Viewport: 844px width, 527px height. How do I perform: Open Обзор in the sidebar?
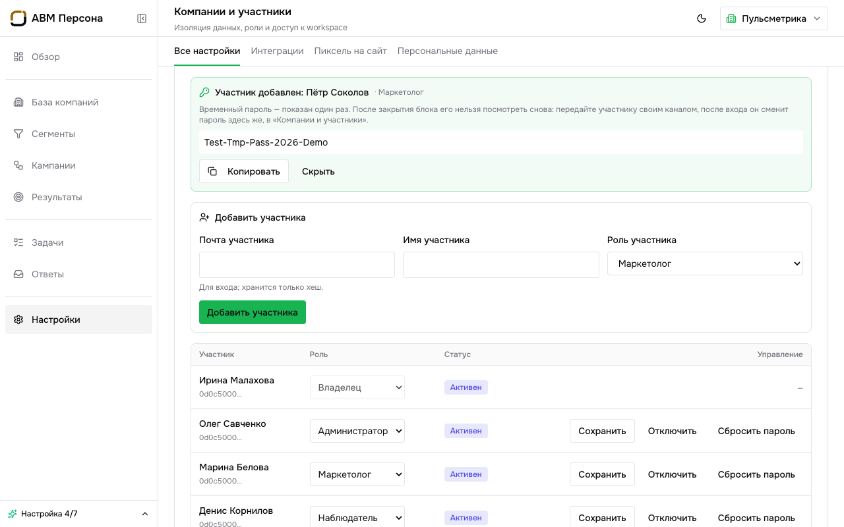coord(78,57)
